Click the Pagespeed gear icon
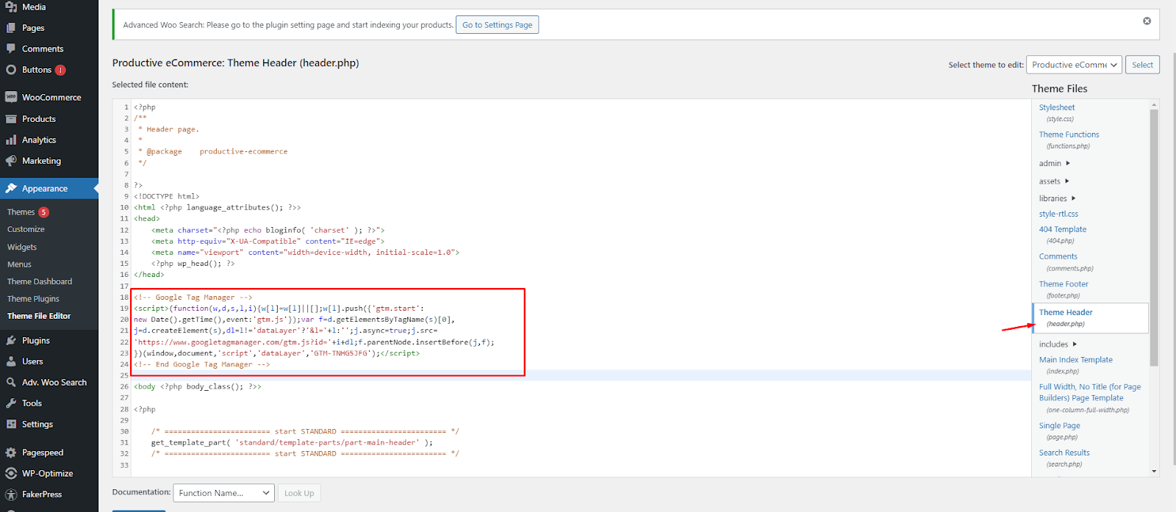 pyautogui.click(x=11, y=452)
